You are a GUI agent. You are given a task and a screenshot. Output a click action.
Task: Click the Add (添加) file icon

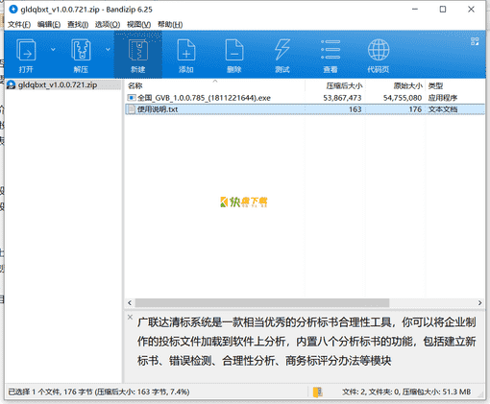pyautogui.click(x=186, y=50)
